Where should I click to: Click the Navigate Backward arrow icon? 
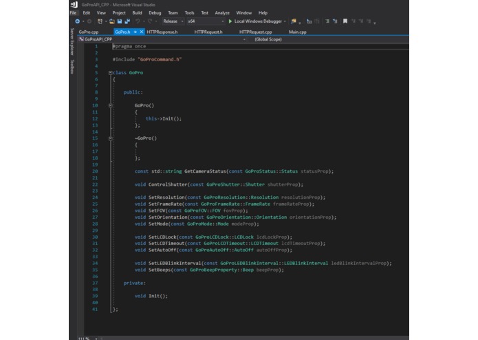78,21
